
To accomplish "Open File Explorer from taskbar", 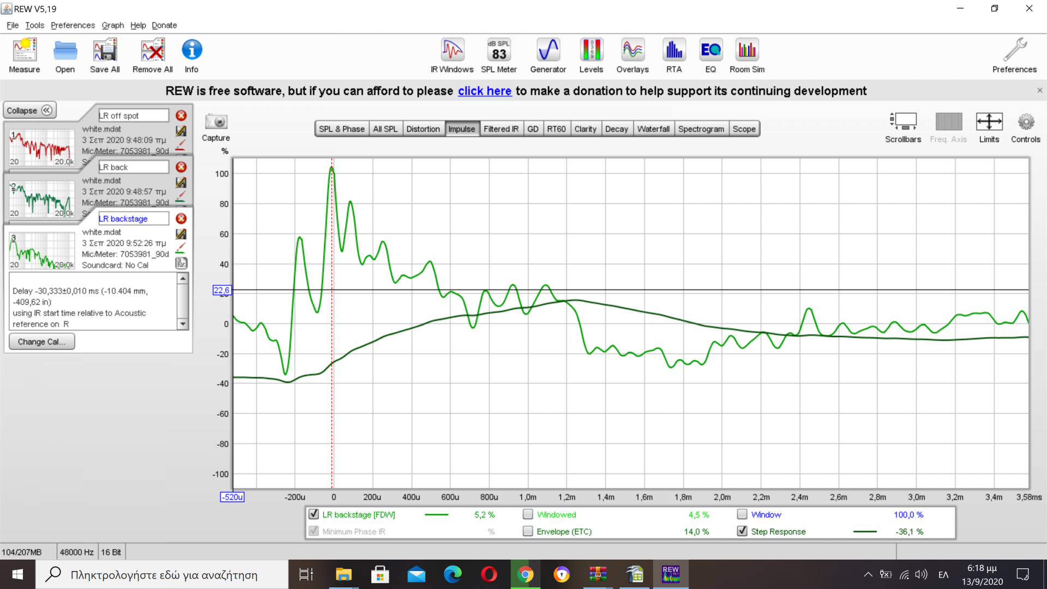I will coord(344,574).
